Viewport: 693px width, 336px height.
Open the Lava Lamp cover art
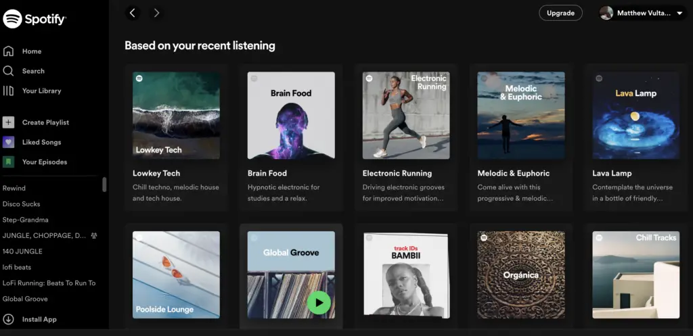(636, 115)
